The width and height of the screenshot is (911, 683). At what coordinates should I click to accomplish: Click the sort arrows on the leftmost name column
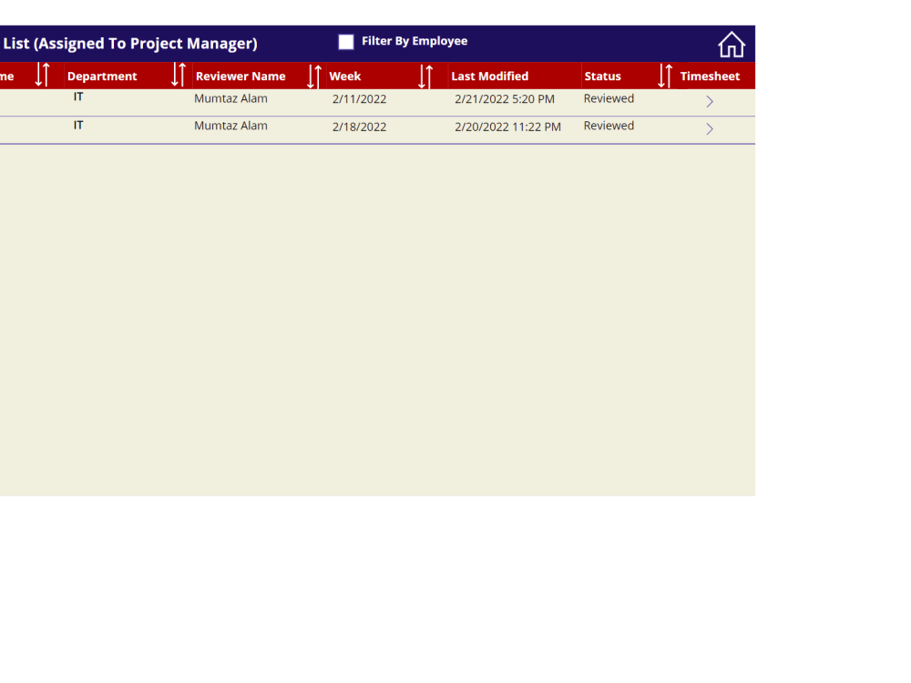click(42, 76)
